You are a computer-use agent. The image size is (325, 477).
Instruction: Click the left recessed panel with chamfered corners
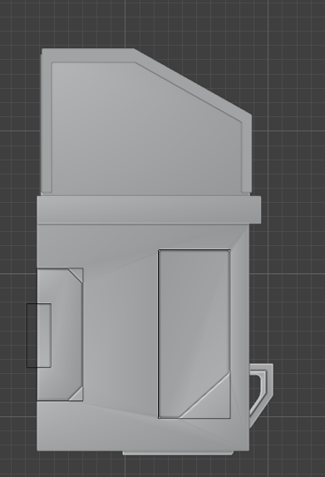tap(60, 334)
